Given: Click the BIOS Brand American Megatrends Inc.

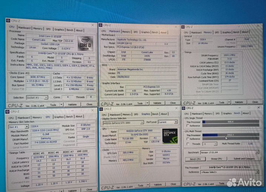Looking at the screenshot, I should click(147, 69).
